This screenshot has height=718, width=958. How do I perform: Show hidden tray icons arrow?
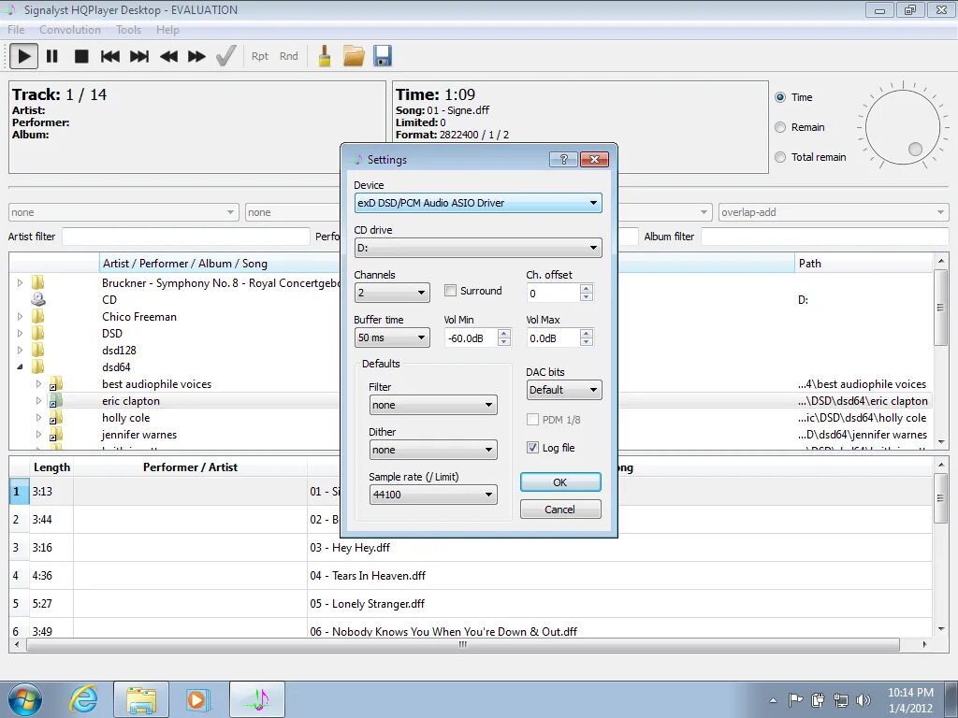(774, 700)
